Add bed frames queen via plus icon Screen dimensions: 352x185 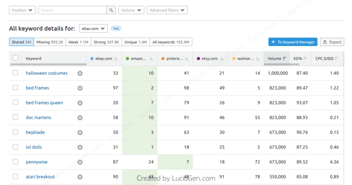[x=80, y=103]
